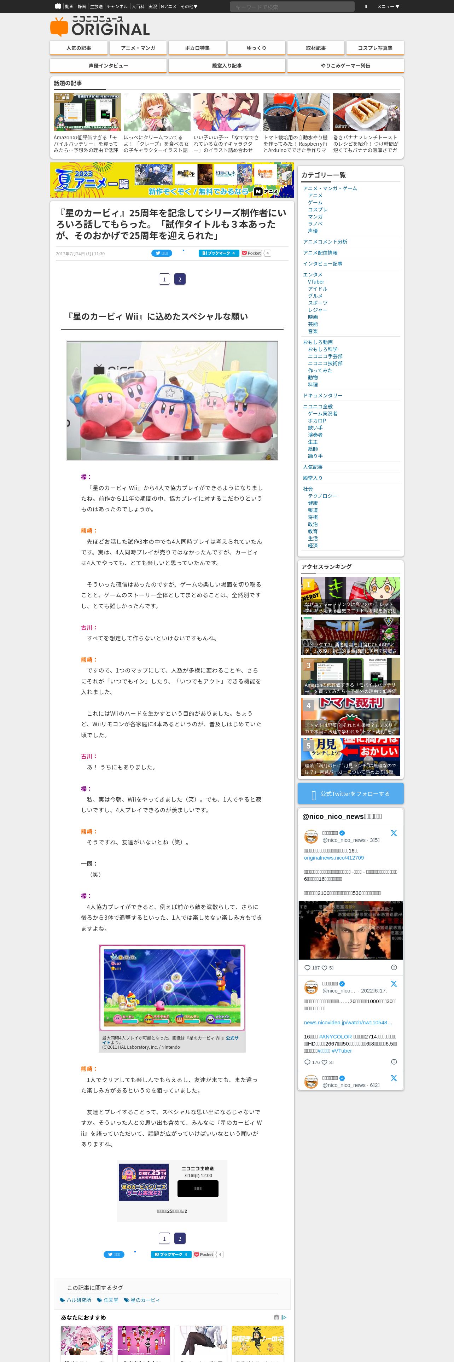Click the bottom Hatena bookmark button
This screenshot has width=454, height=1362.
[x=171, y=1254]
